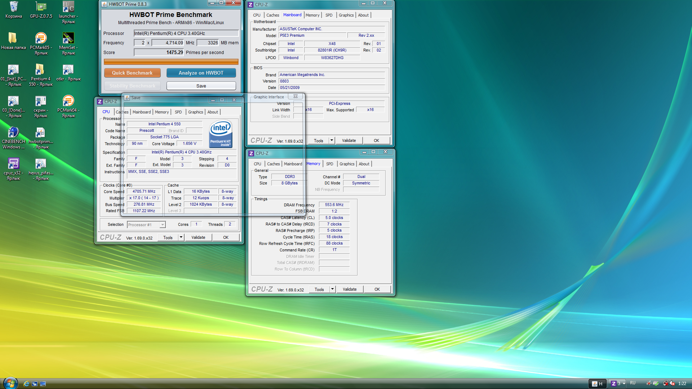Click the Processor name field in HWBOT Prime
Viewport: 692px width, 389px height.
[186, 33]
